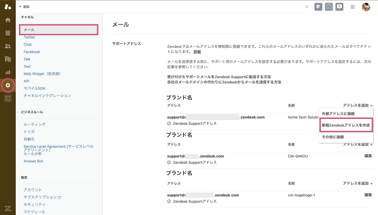Image resolution: width=378 pixels, height=215 pixels.
Task: Click the Zendesk logo at sidebar top
Action: pyautogui.click(x=8, y=7)
